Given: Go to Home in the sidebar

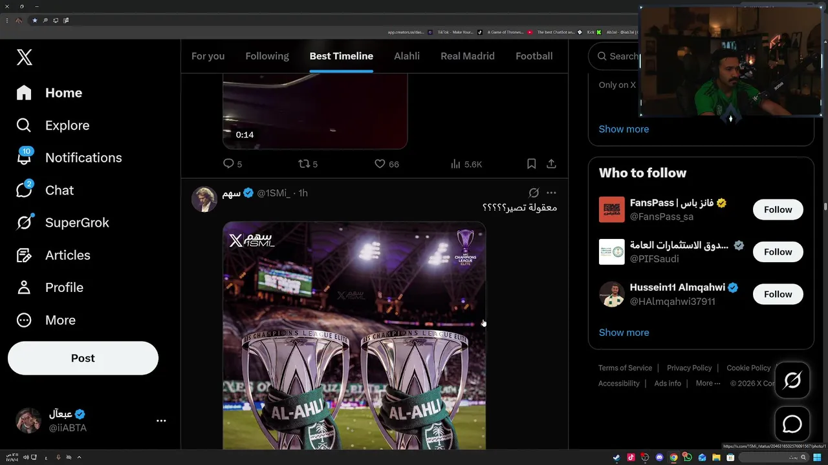Looking at the screenshot, I should click(x=50, y=93).
